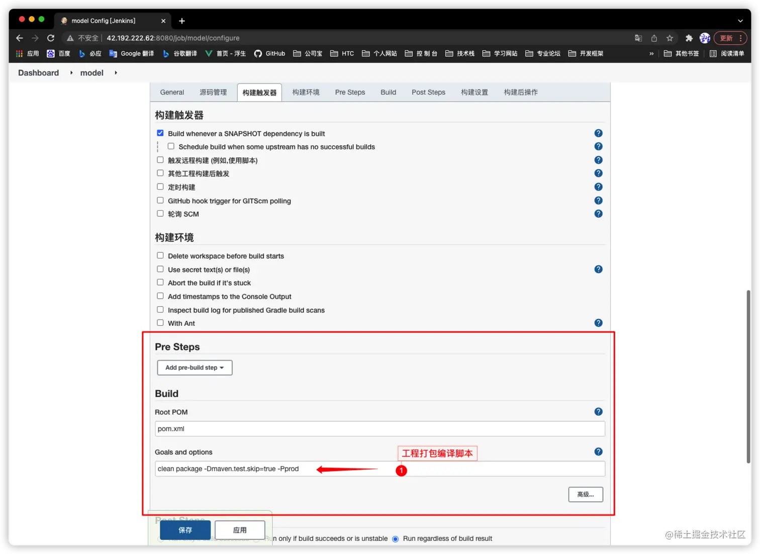760x554 pixels.
Task: Uncheck Build whenever a SNAPSHOT dependency is built
Action: pyautogui.click(x=160, y=133)
